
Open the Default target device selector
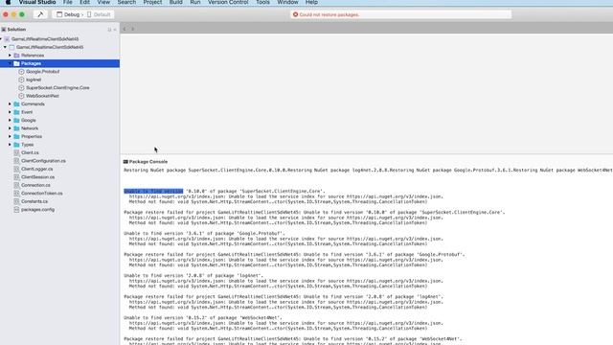coord(99,14)
